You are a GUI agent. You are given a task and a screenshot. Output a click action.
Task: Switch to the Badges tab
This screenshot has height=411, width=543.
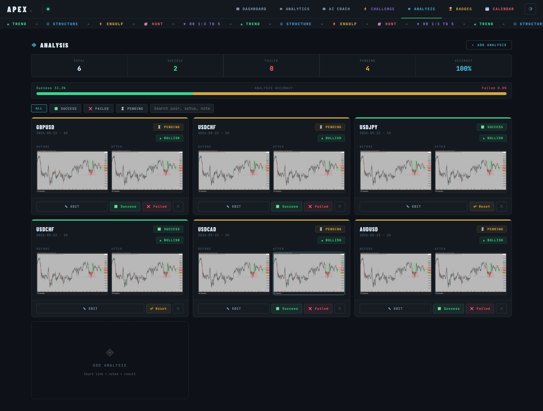point(460,9)
